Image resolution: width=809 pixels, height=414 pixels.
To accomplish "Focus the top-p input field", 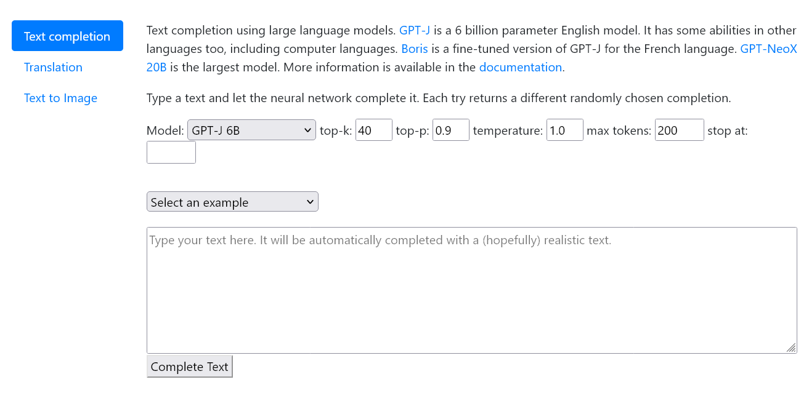I will click(x=450, y=130).
